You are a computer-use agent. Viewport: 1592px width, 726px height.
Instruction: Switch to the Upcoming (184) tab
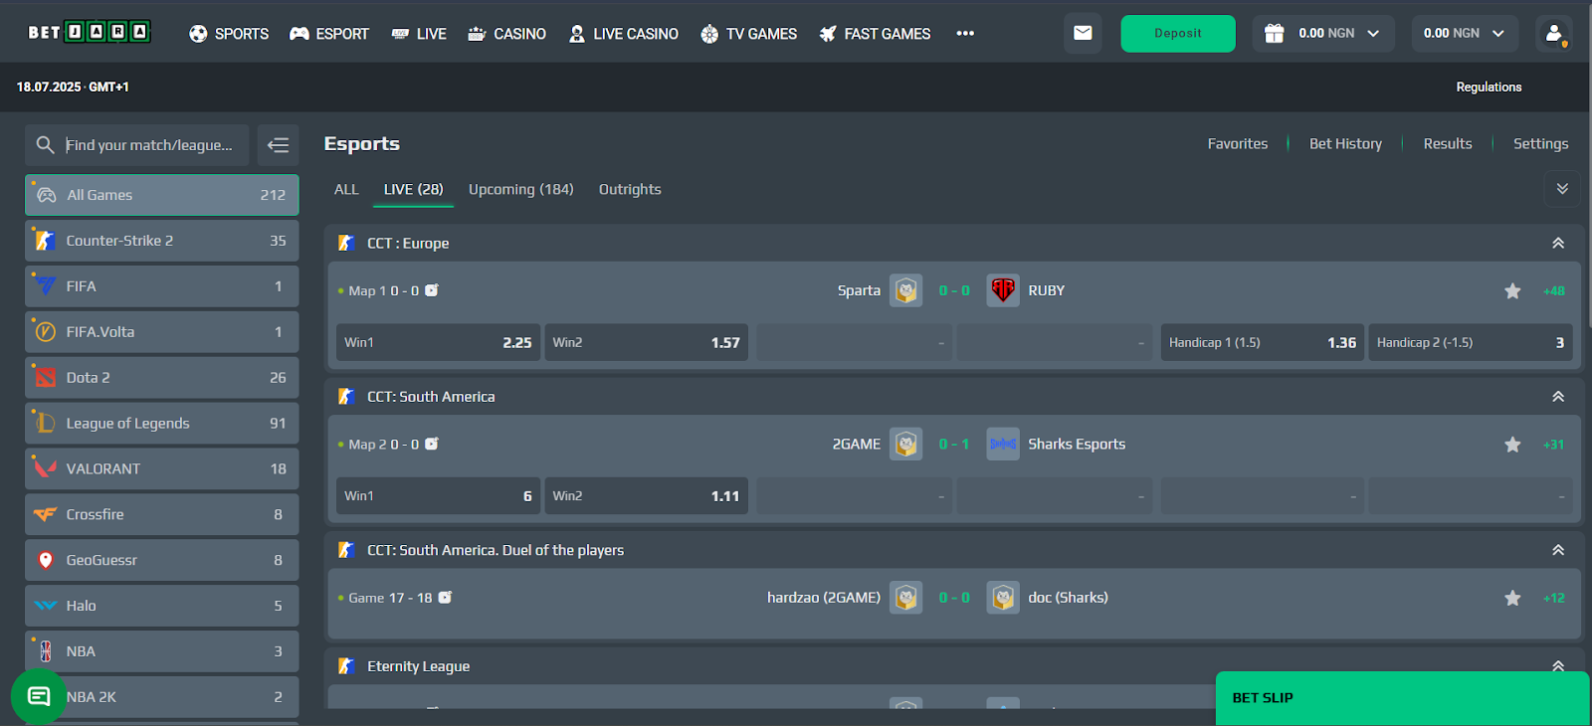(521, 189)
